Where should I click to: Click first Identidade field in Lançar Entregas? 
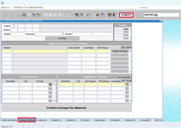point(10,85)
